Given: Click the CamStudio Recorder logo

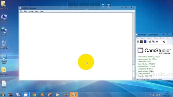Looking at the screenshot, I should tap(154, 51).
